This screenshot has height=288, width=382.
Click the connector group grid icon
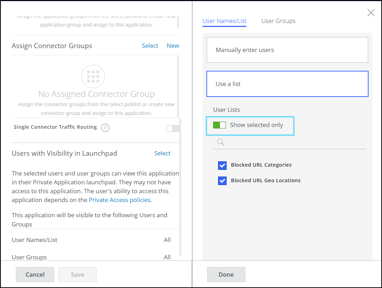point(93,76)
